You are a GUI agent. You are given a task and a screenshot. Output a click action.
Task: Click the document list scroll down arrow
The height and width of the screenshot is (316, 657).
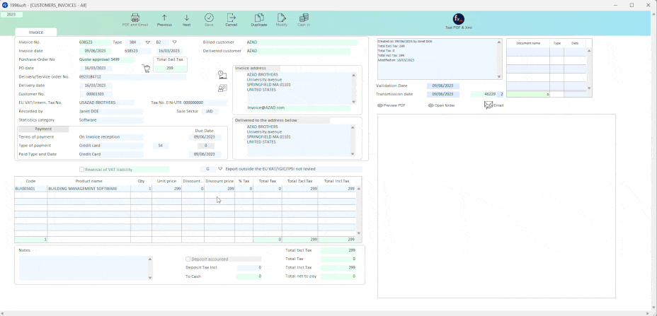click(x=590, y=88)
